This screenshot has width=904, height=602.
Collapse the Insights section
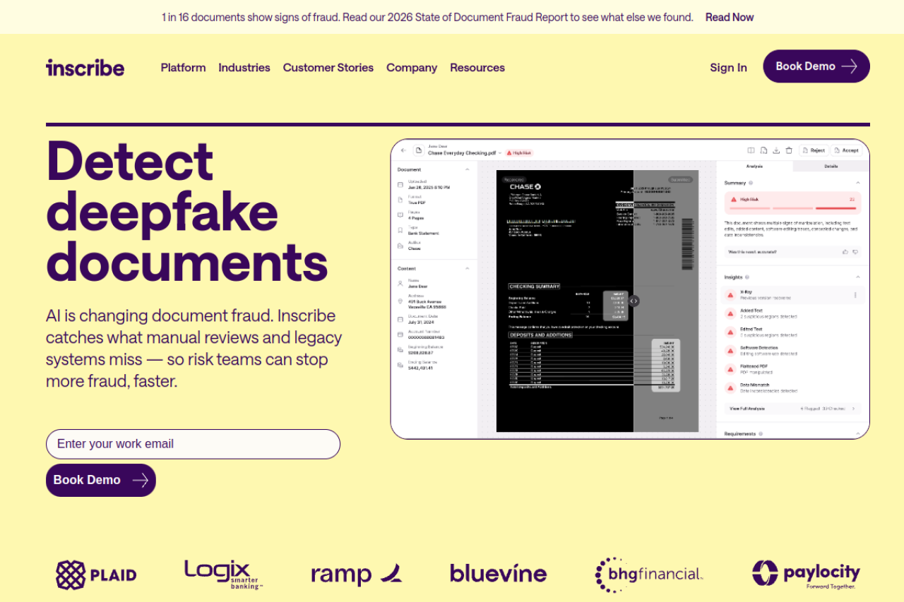coord(858,277)
